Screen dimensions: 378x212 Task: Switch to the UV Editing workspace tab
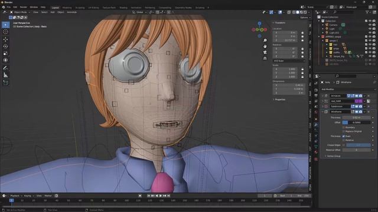[x=93, y=8]
